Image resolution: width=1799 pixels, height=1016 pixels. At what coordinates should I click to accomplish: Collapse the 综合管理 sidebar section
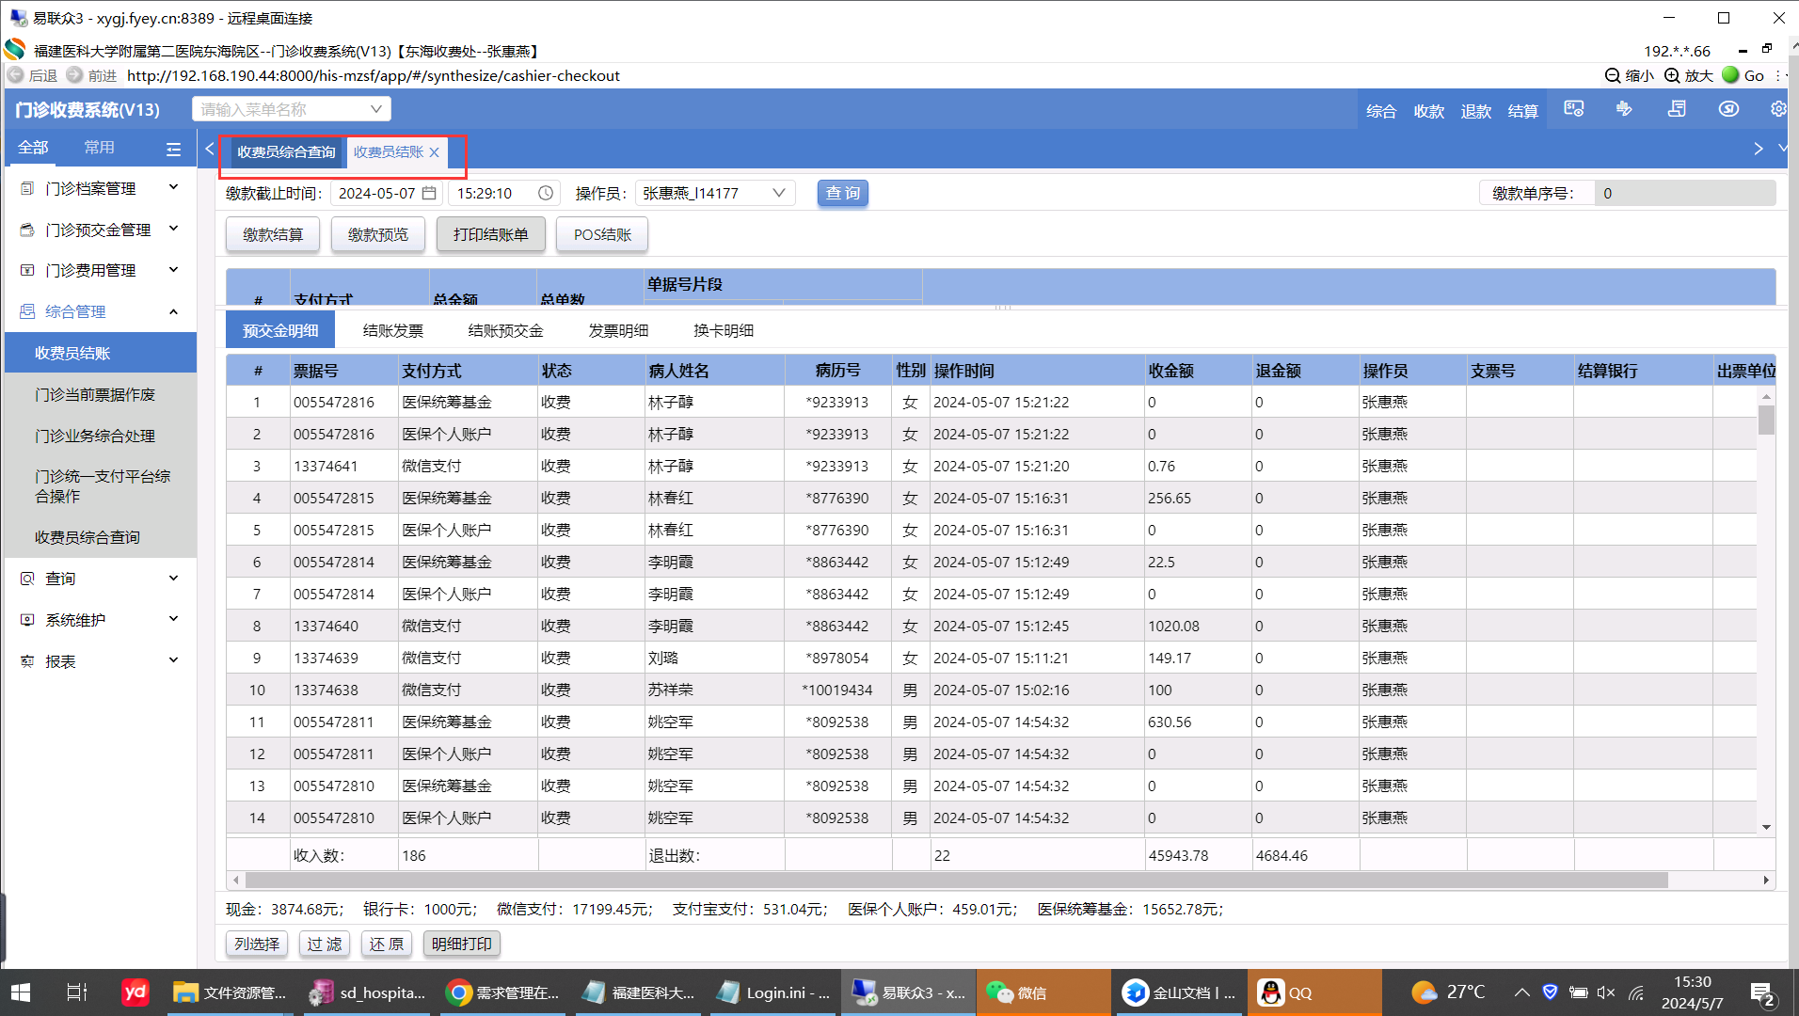tap(173, 311)
